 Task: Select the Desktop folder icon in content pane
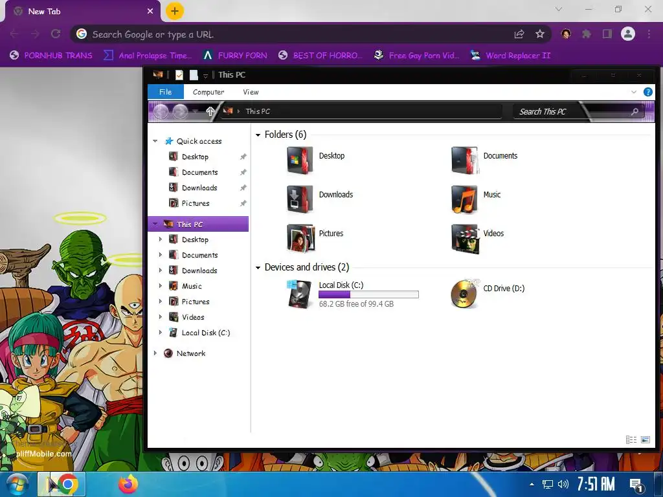coord(300,160)
